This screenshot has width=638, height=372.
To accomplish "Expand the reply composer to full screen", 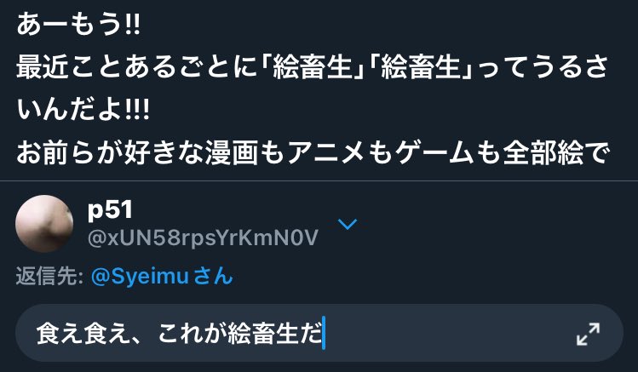I will [588, 334].
